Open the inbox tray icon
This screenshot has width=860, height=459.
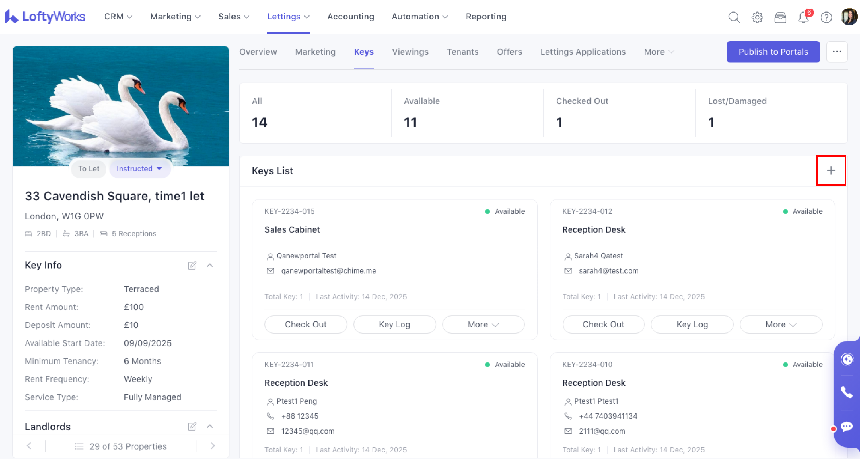(x=780, y=17)
